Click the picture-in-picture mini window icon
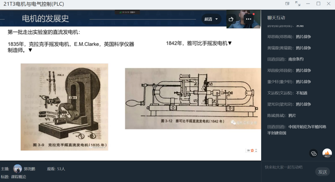Screen dimensions: 335x182 tap(287, 4)
